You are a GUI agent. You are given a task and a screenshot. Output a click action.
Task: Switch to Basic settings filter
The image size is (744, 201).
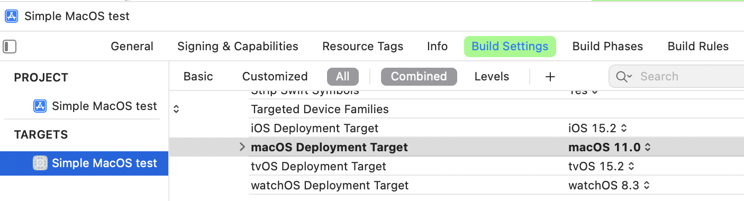198,77
